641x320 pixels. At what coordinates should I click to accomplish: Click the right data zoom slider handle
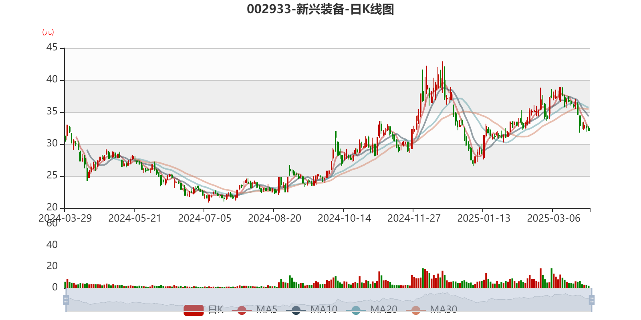click(x=591, y=300)
